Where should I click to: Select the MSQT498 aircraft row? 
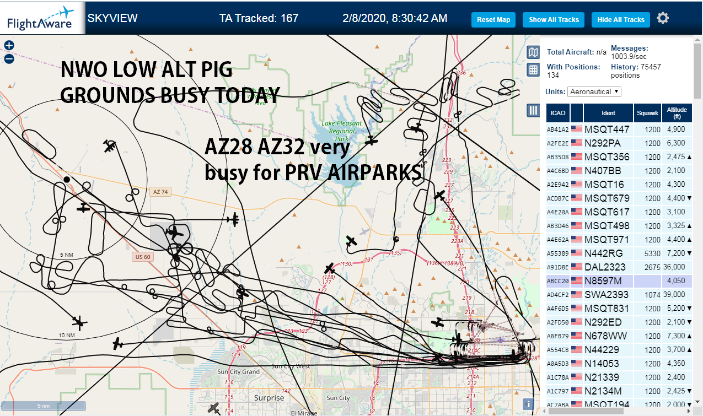tap(619, 226)
